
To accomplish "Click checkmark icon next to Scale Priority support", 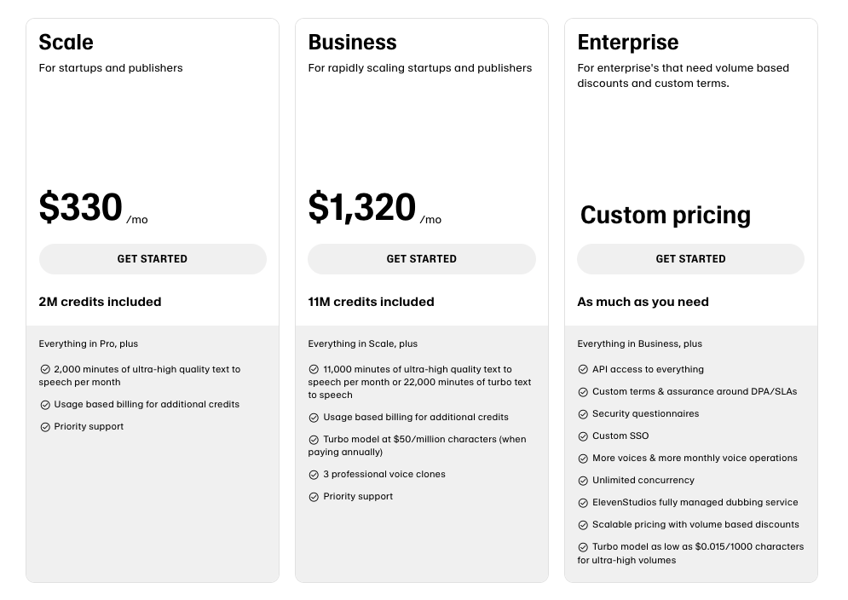I will click(45, 427).
